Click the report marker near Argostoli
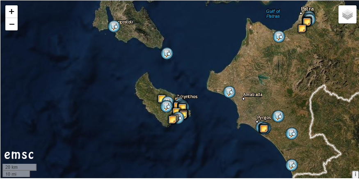The width and height of the screenshot is (359, 179). (114, 26)
